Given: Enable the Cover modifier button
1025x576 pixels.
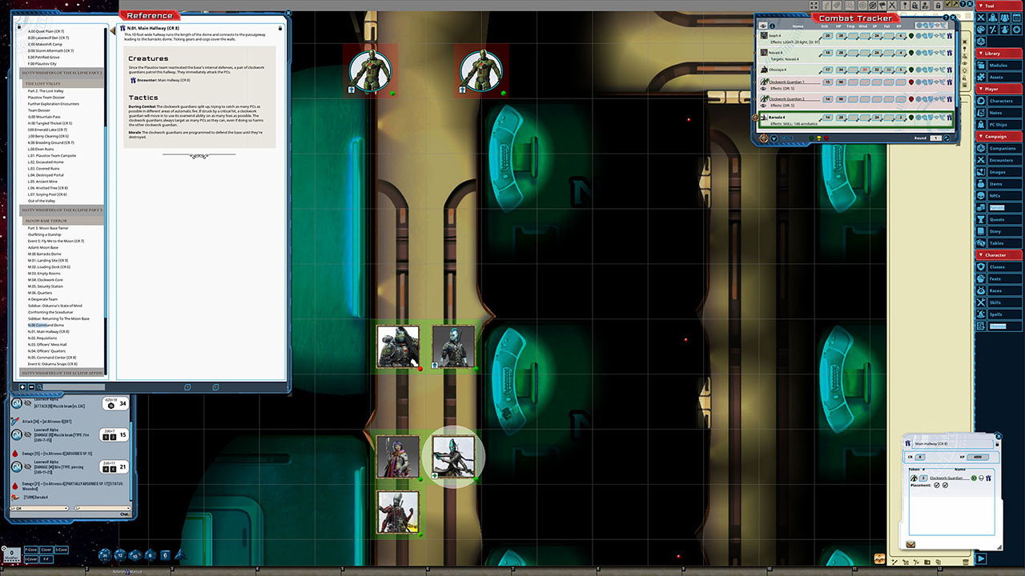Looking at the screenshot, I should pyautogui.click(x=46, y=550).
